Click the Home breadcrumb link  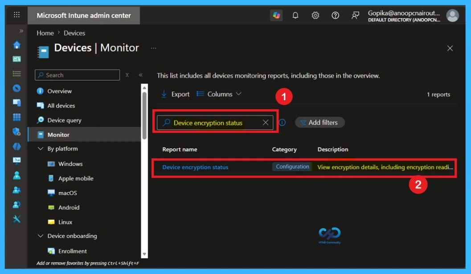pyautogui.click(x=45, y=33)
